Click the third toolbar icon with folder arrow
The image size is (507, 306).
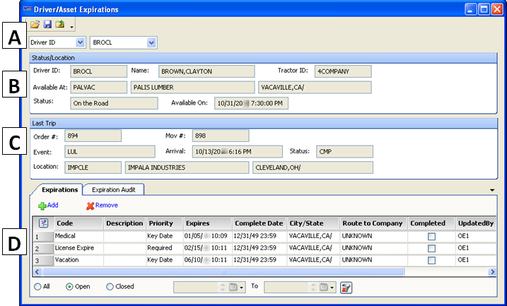[x=60, y=25]
